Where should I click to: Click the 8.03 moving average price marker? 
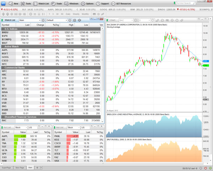206,61
